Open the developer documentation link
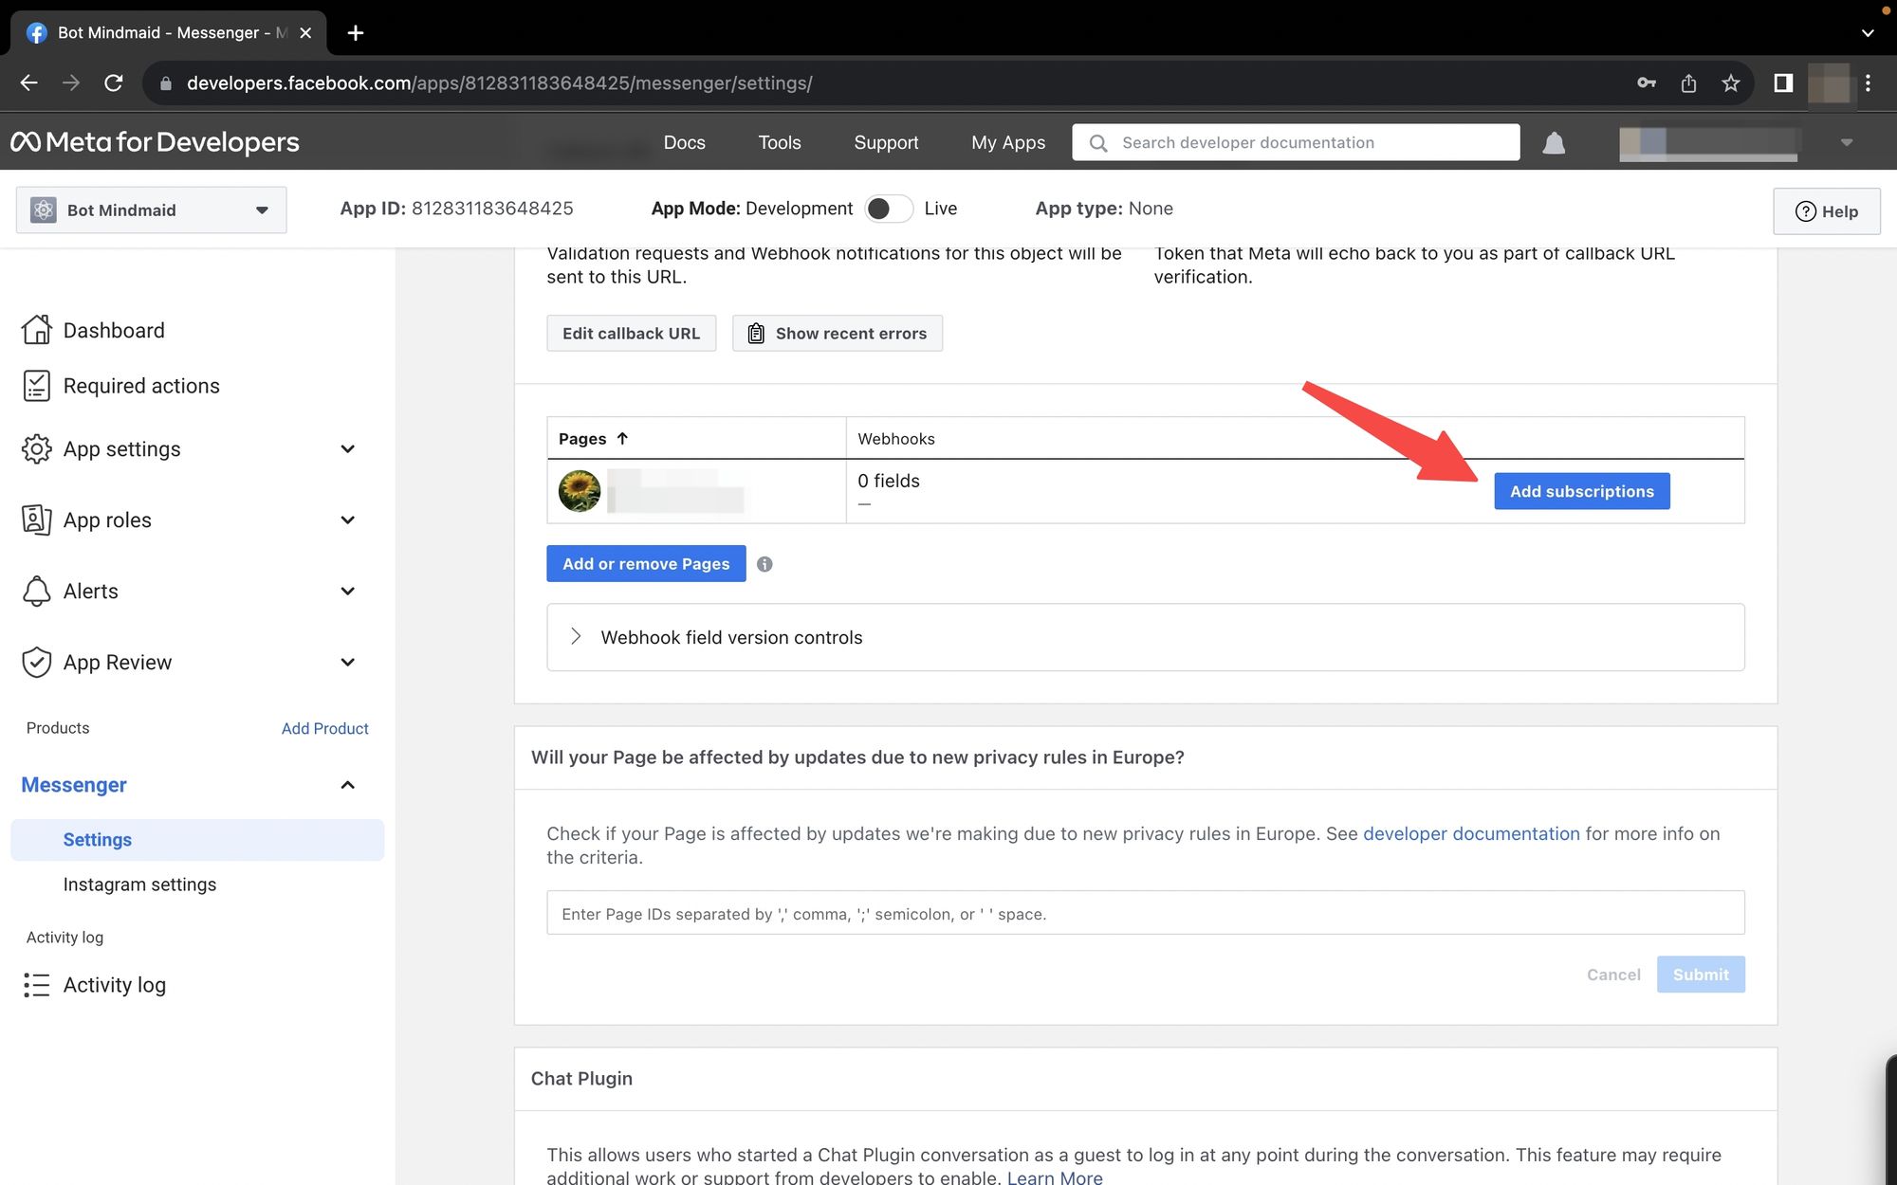 coord(1471,833)
